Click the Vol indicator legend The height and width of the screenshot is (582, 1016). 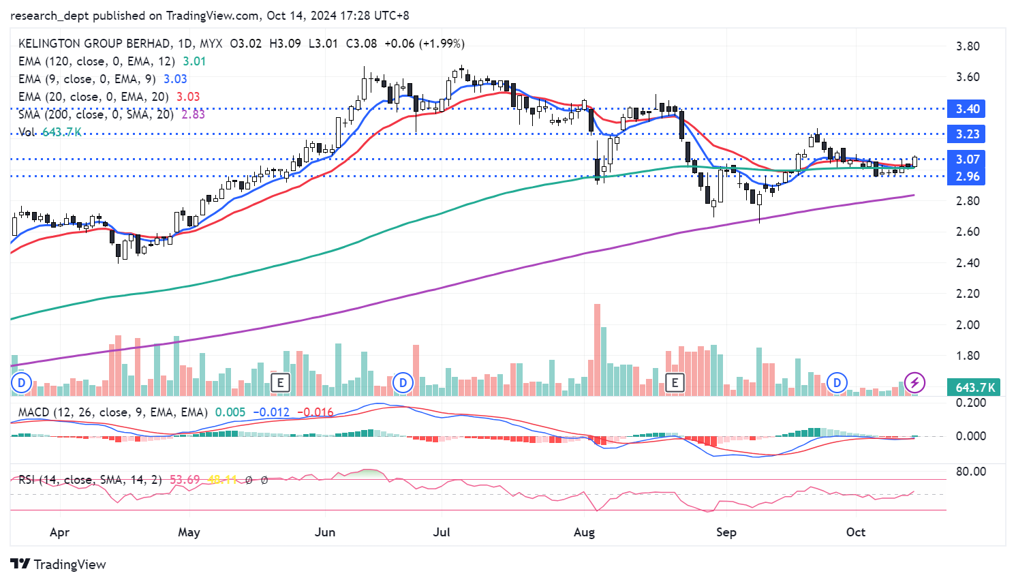(27, 132)
